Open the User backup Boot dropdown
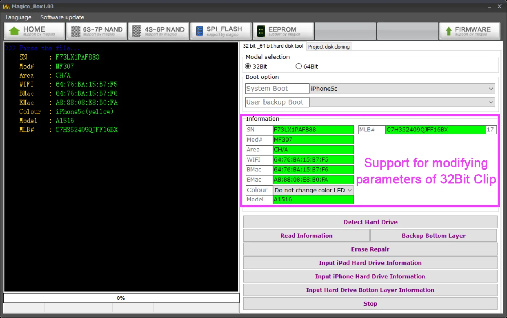Screen dimensions: 507x318 [x=402, y=102]
